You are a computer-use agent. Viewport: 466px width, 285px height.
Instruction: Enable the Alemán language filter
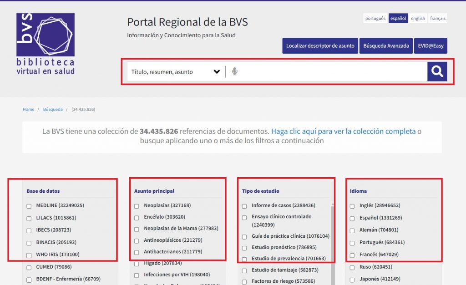point(352,230)
